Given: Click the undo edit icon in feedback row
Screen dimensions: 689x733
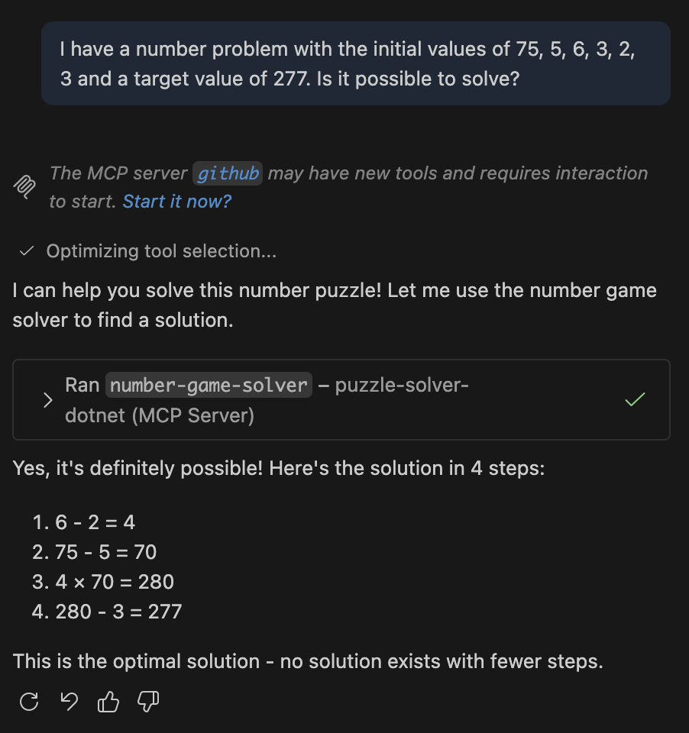Looking at the screenshot, I should click(x=68, y=701).
